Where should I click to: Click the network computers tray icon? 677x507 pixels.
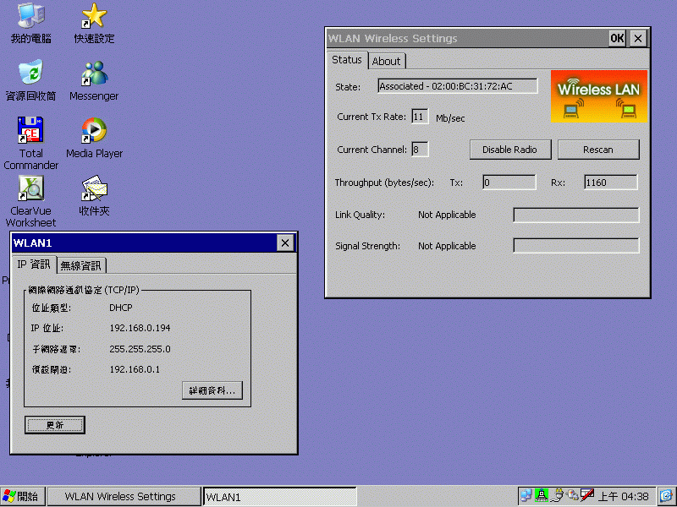526,495
